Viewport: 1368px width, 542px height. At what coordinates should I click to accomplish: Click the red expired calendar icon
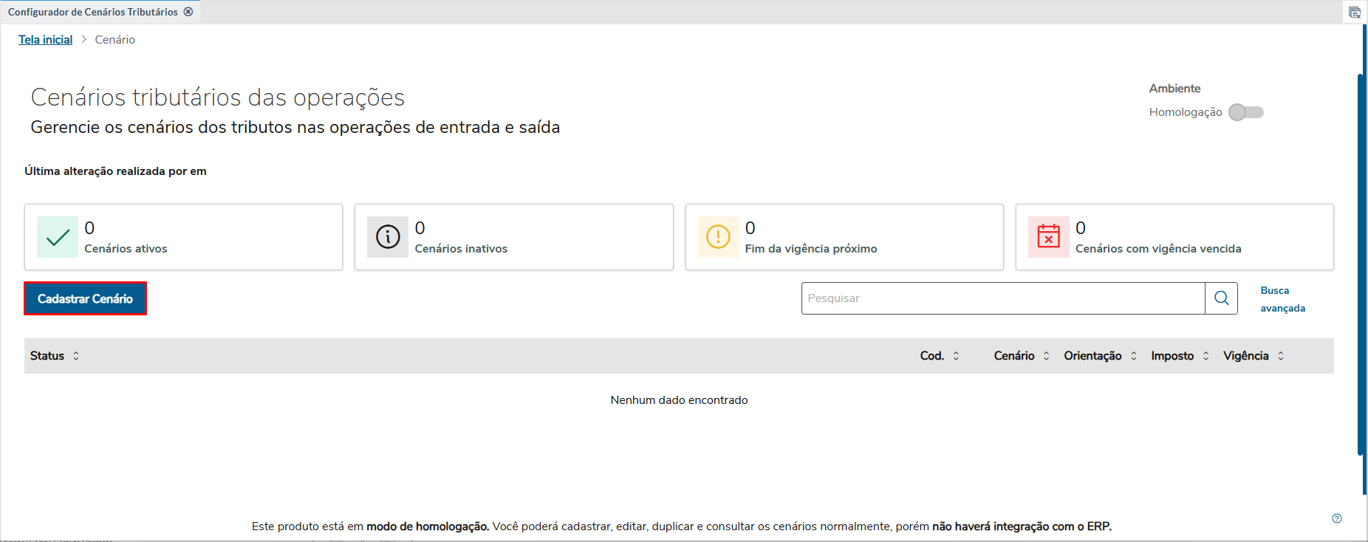click(1048, 237)
